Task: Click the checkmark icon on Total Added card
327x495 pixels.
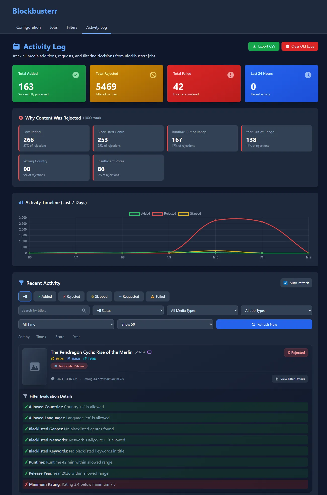Action: [76, 75]
